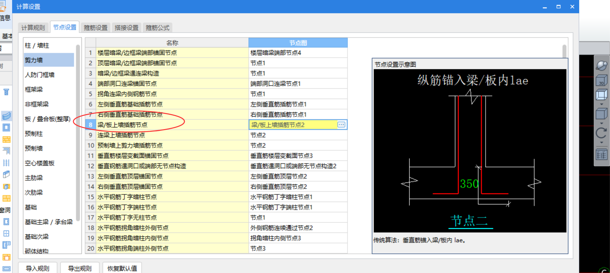The width and height of the screenshot is (610, 273).
Task: Select the 节点设置 tab
Action: [65, 27]
